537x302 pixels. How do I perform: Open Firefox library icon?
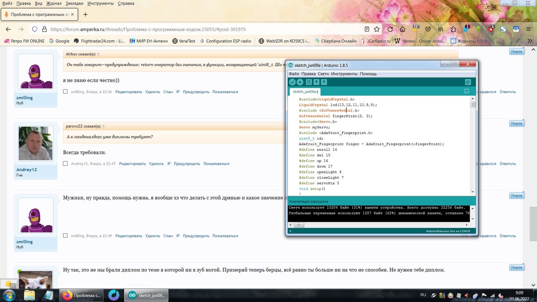click(441, 29)
